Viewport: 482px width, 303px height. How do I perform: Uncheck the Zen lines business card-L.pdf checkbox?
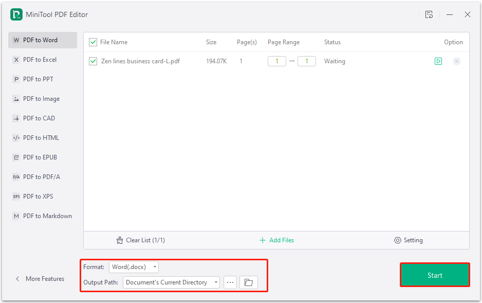[x=93, y=61]
